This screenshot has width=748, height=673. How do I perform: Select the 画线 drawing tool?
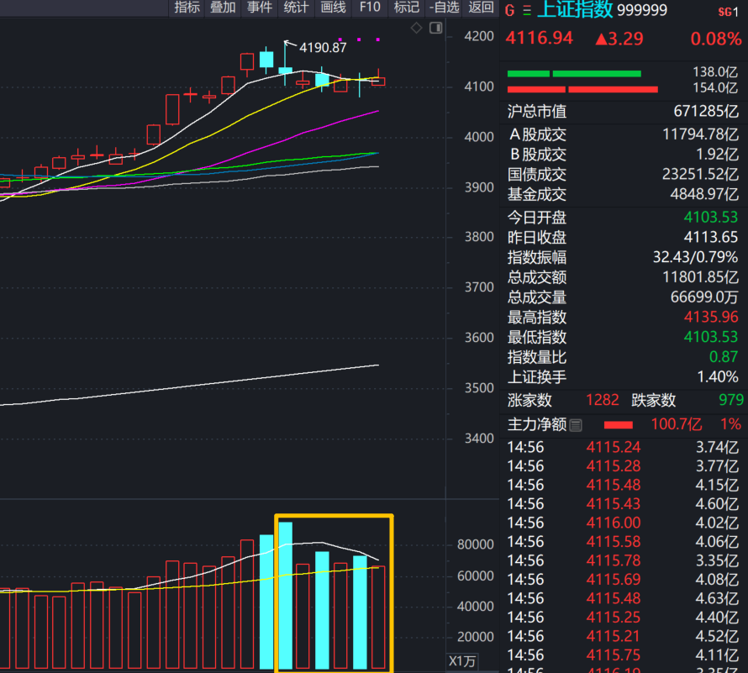pyautogui.click(x=334, y=8)
